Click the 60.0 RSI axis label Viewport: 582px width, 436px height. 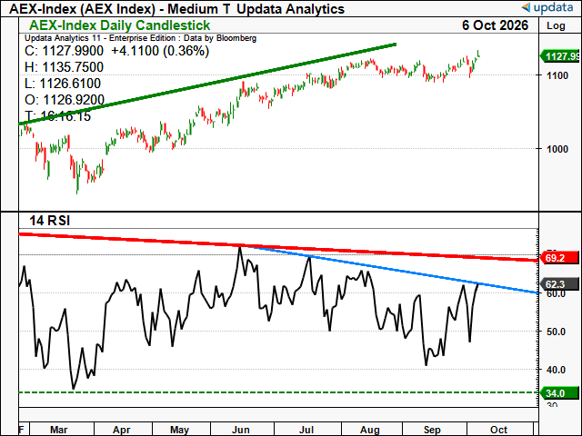[556, 294]
